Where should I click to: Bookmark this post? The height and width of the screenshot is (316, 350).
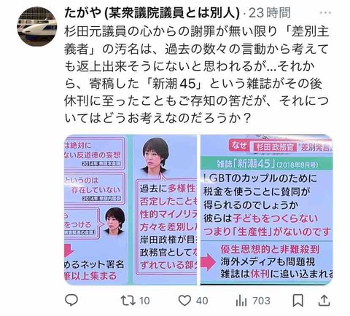(297, 301)
